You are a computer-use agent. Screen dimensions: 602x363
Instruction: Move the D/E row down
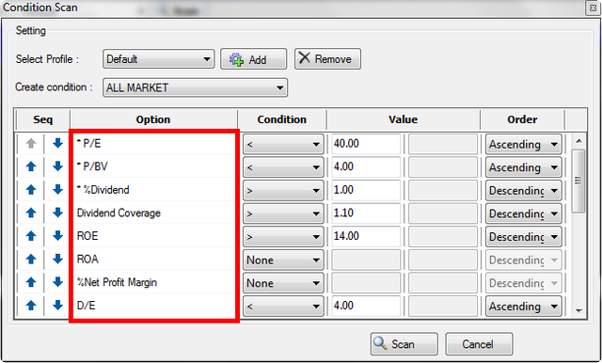[x=57, y=306]
